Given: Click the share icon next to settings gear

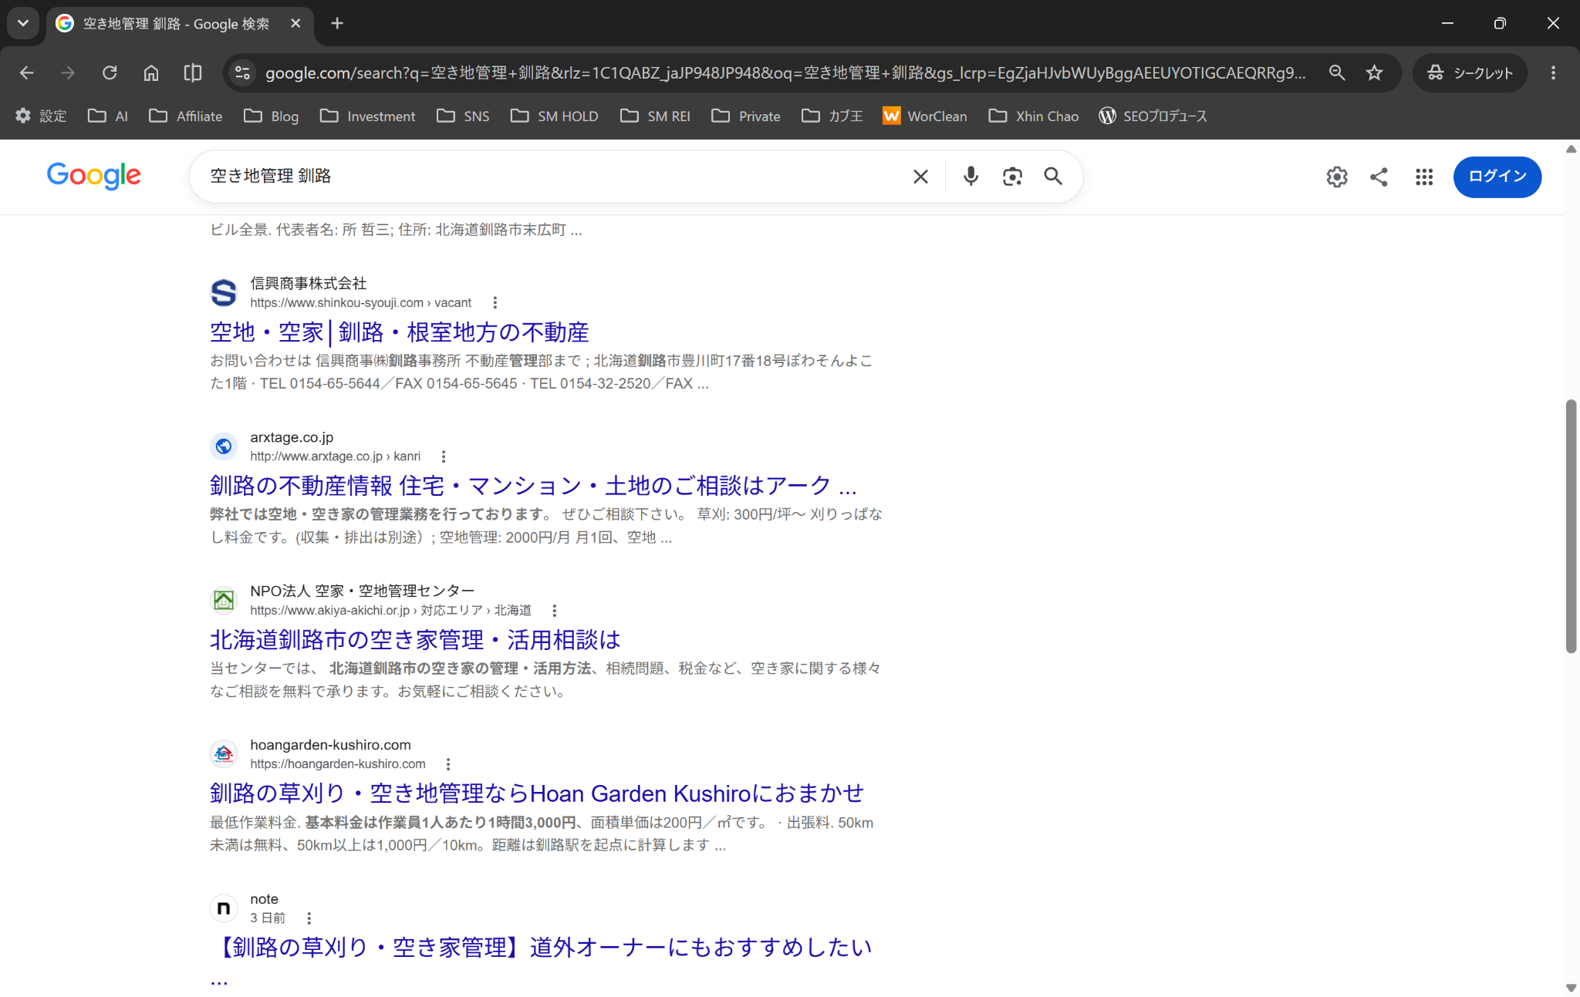Looking at the screenshot, I should click(1379, 177).
